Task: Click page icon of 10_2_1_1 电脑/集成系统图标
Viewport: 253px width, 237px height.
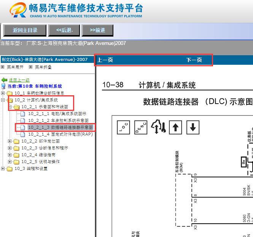Action: pyautogui.click(x=23, y=114)
